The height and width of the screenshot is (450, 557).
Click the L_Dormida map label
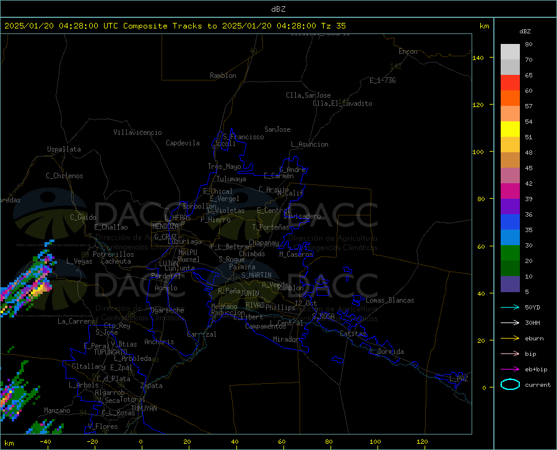tap(386, 352)
